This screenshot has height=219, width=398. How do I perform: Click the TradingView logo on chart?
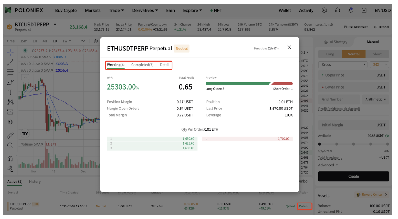point(25,133)
